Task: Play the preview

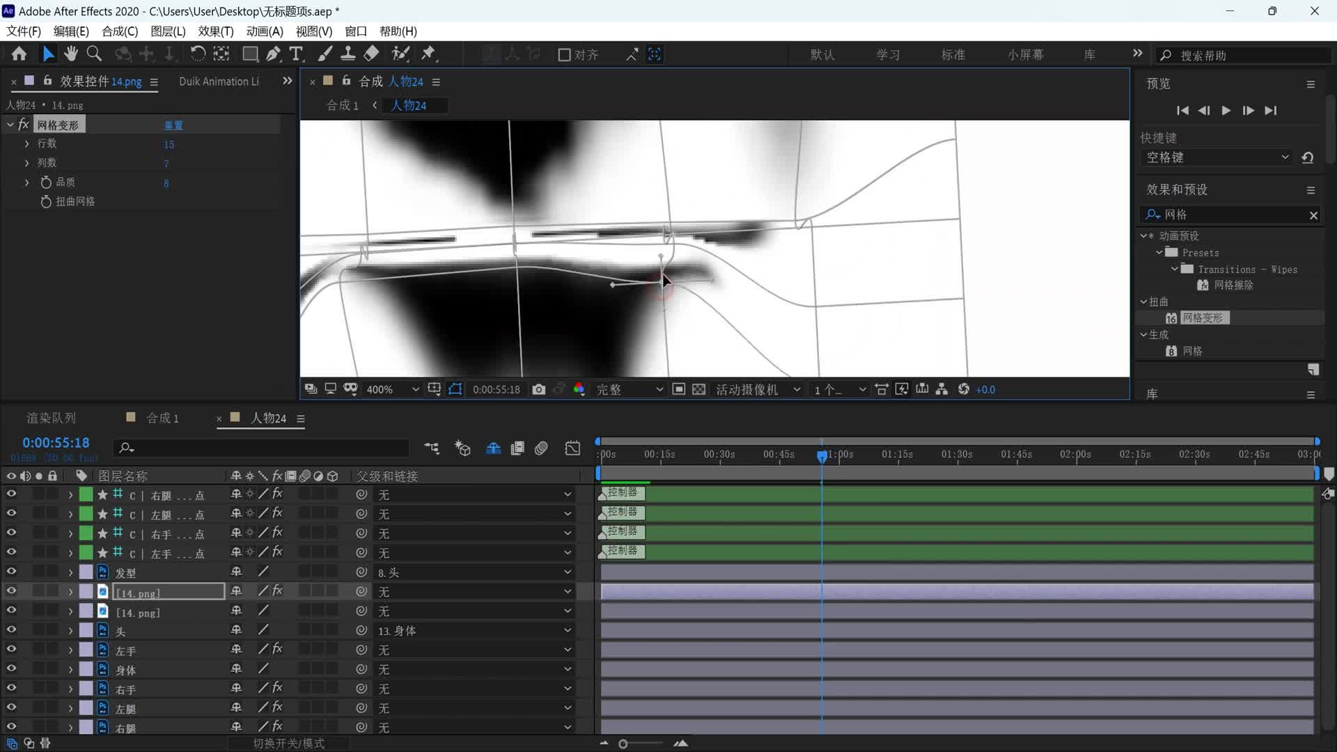Action: (1226, 111)
